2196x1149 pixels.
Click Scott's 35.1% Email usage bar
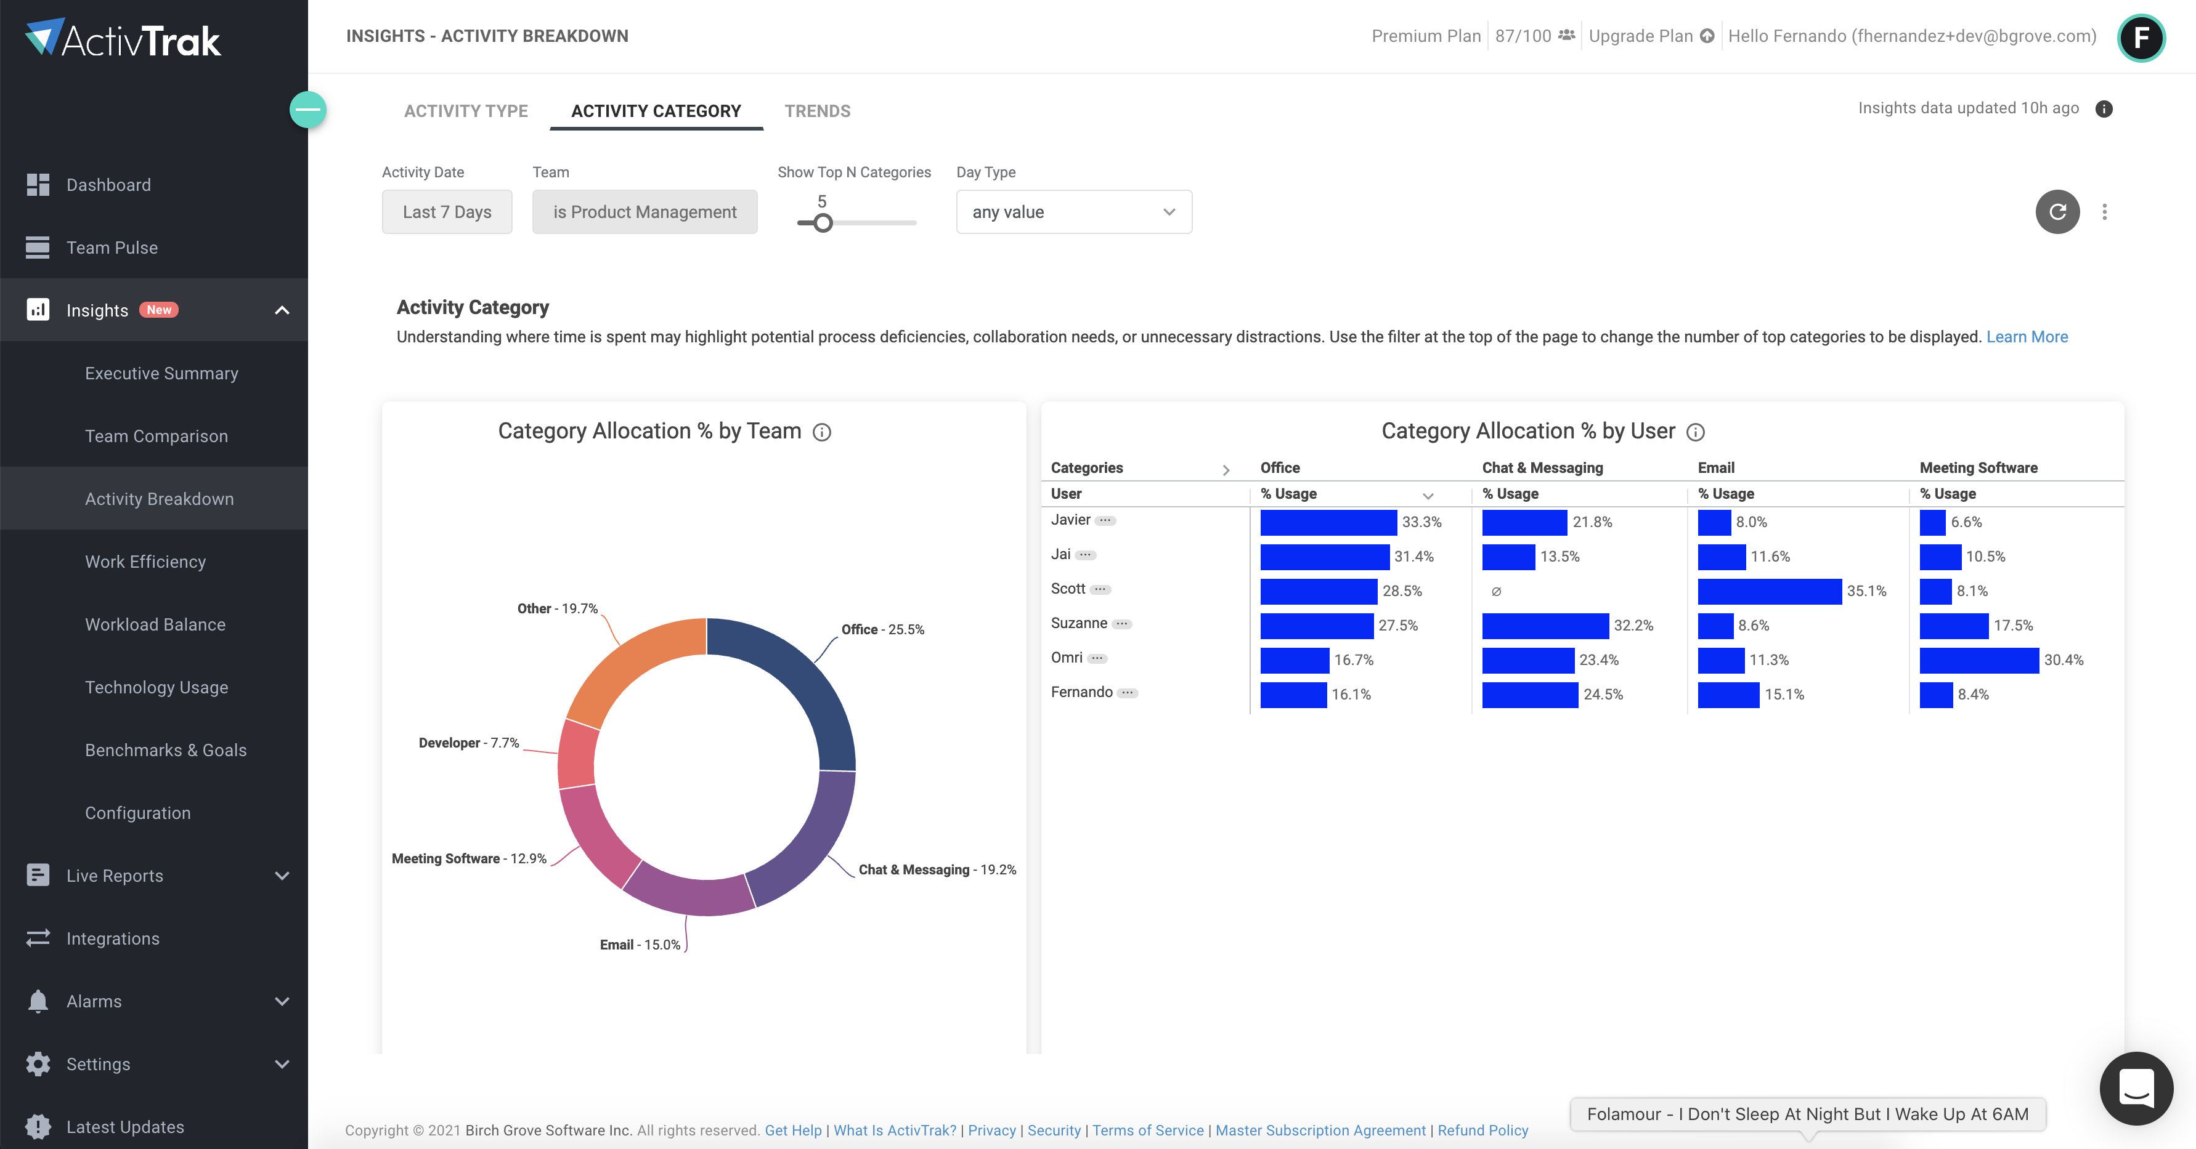tap(1769, 591)
